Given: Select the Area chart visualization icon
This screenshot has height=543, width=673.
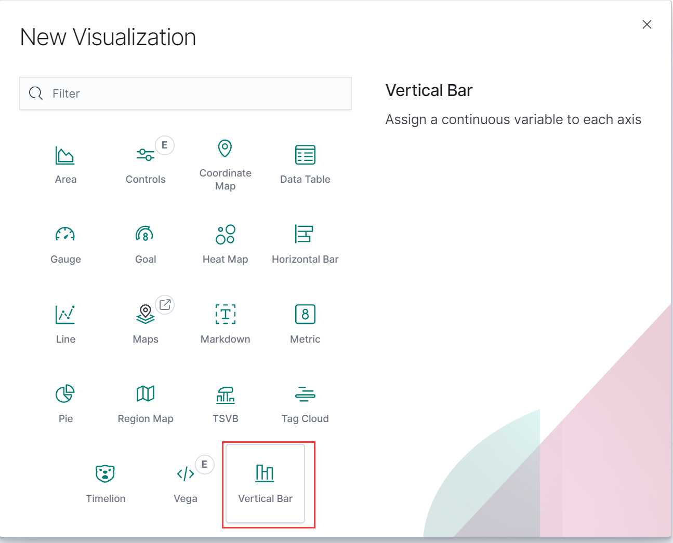Looking at the screenshot, I should pyautogui.click(x=65, y=155).
